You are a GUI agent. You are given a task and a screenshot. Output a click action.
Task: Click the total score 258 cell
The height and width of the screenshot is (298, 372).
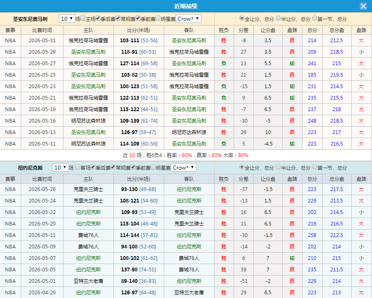click(x=312, y=235)
